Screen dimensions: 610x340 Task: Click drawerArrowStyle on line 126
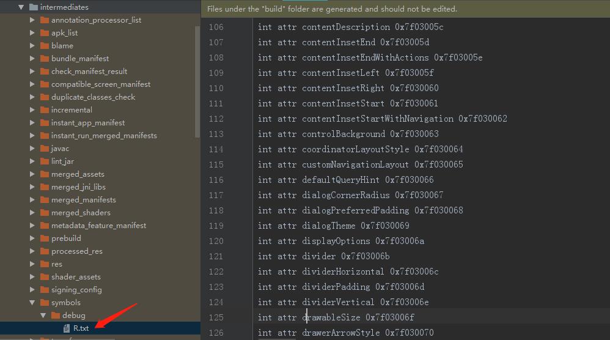pyautogui.click(x=341, y=333)
